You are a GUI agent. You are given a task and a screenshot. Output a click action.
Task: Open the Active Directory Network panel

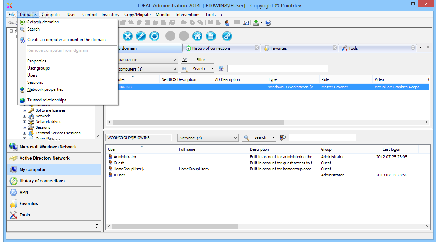point(54,158)
